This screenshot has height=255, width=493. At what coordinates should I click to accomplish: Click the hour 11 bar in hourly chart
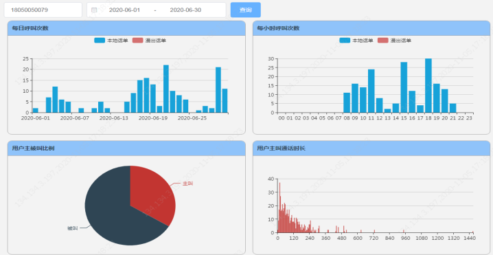click(x=371, y=91)
